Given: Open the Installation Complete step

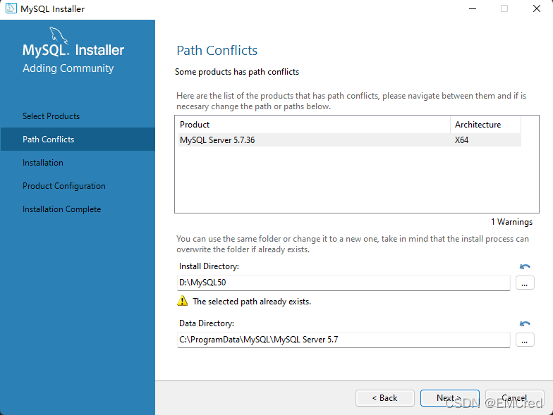Looking at the screenshot, I should click(62, 209).
